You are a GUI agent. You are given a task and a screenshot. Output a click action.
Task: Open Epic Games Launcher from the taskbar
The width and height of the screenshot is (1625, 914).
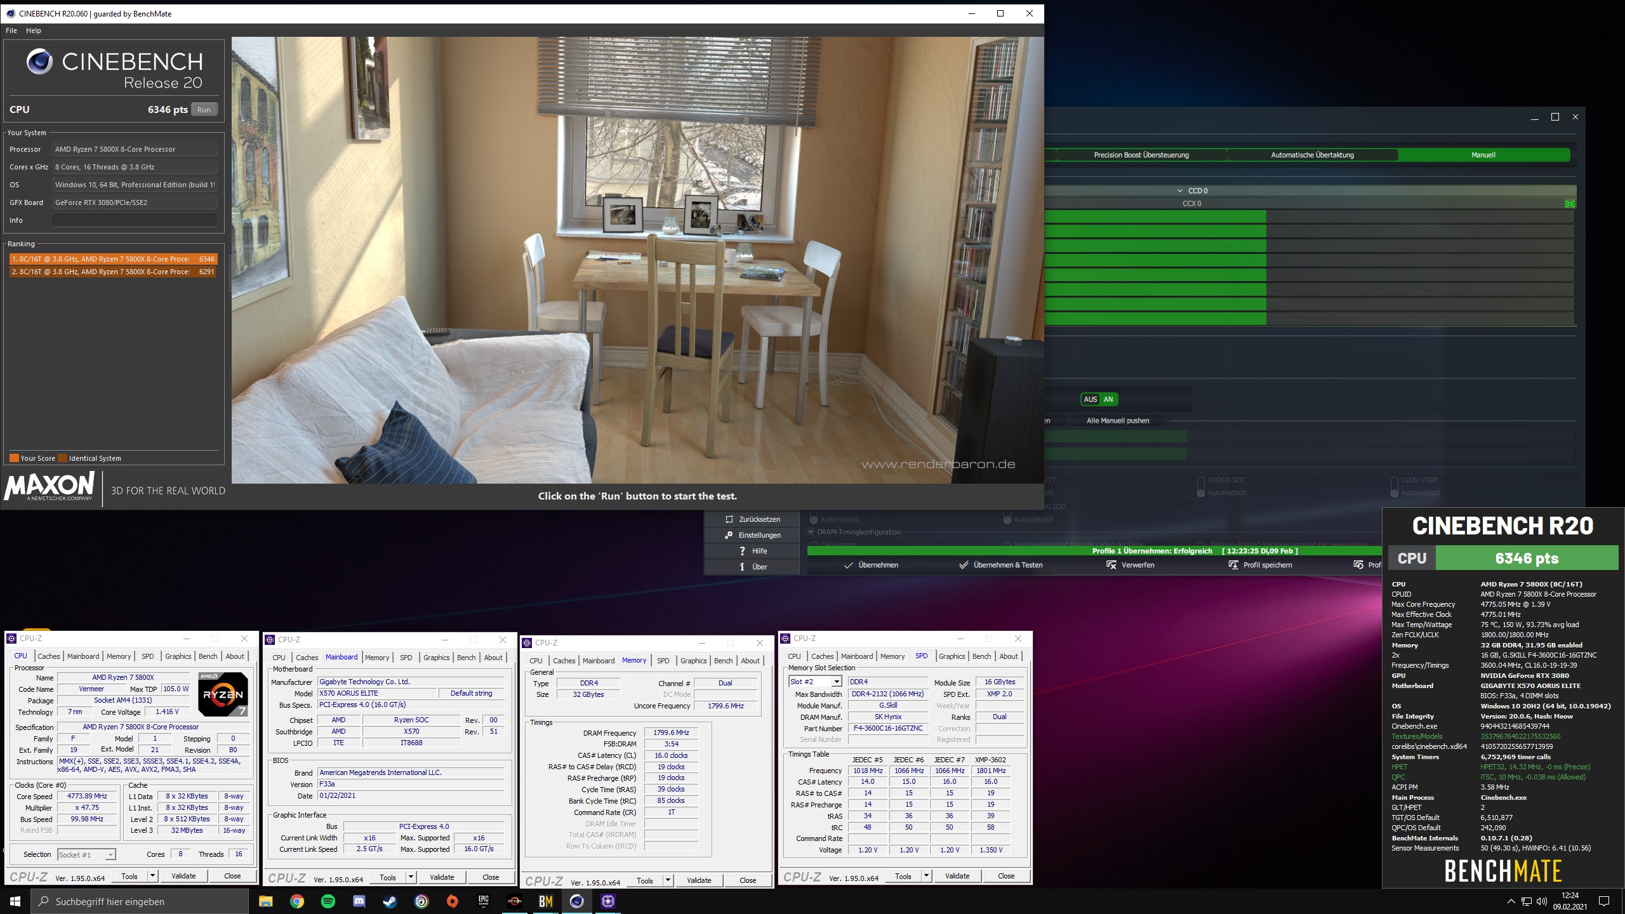click(x=483, y=901)
